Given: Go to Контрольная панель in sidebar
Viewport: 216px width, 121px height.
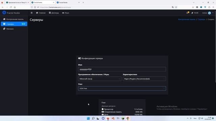Looking at the screenshot, I should pyautogui.click(x=14, y=19).
